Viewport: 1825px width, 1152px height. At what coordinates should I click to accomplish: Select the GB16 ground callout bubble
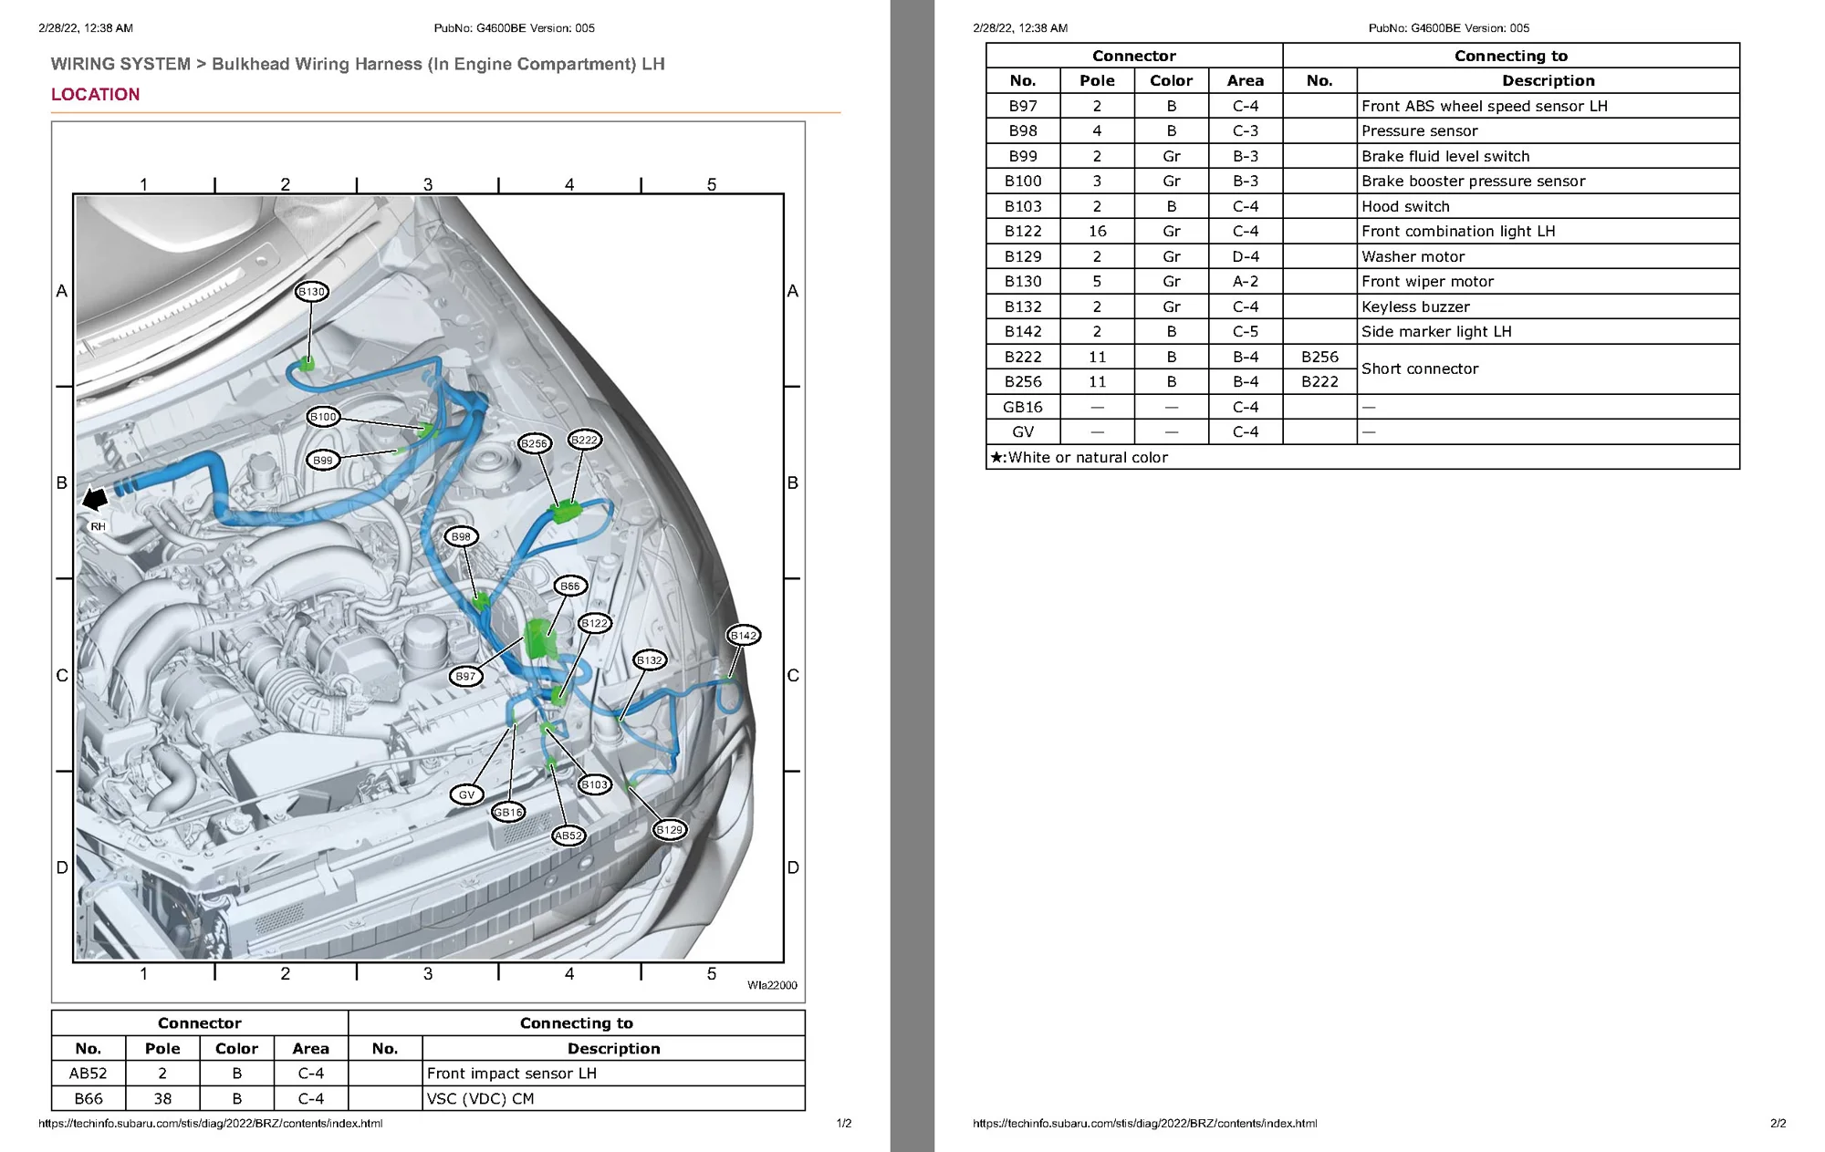tap(508, 812)
